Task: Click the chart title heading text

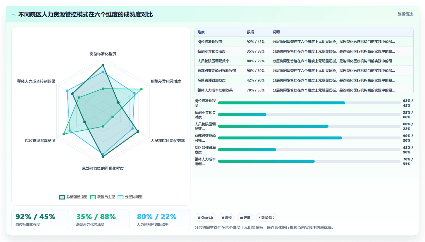Action: pos(85,15)
